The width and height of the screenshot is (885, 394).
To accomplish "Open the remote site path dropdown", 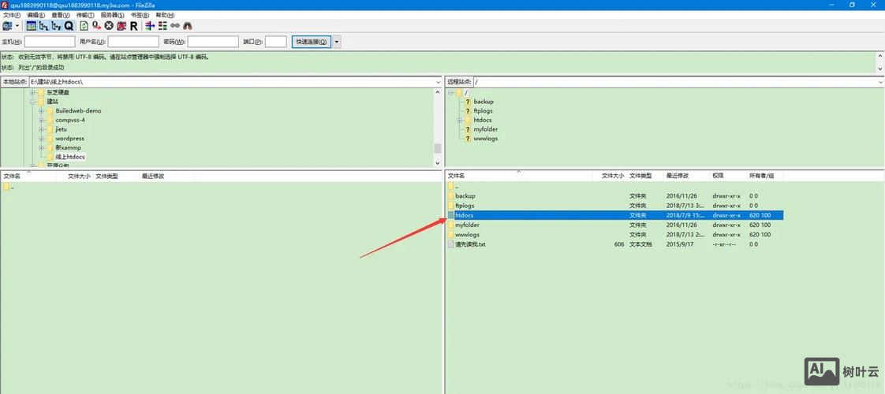I will pyautogui.click(x=880, y=82).
